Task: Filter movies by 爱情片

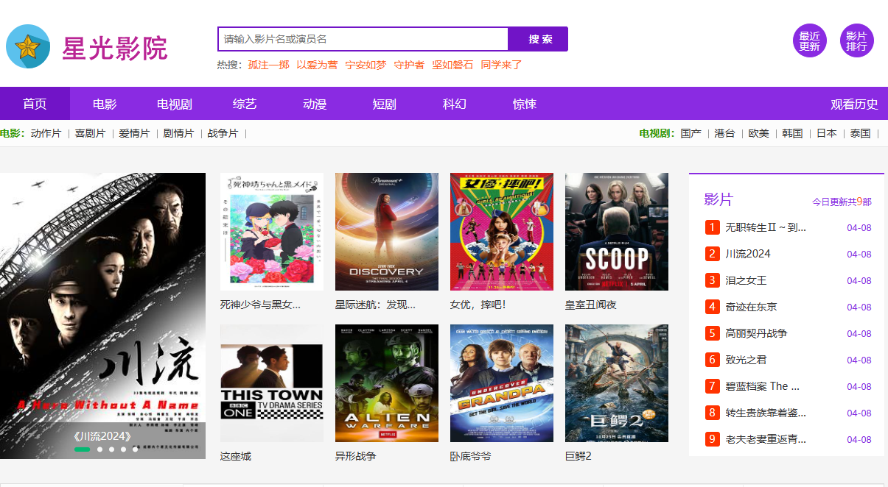Action: point(135,133)
